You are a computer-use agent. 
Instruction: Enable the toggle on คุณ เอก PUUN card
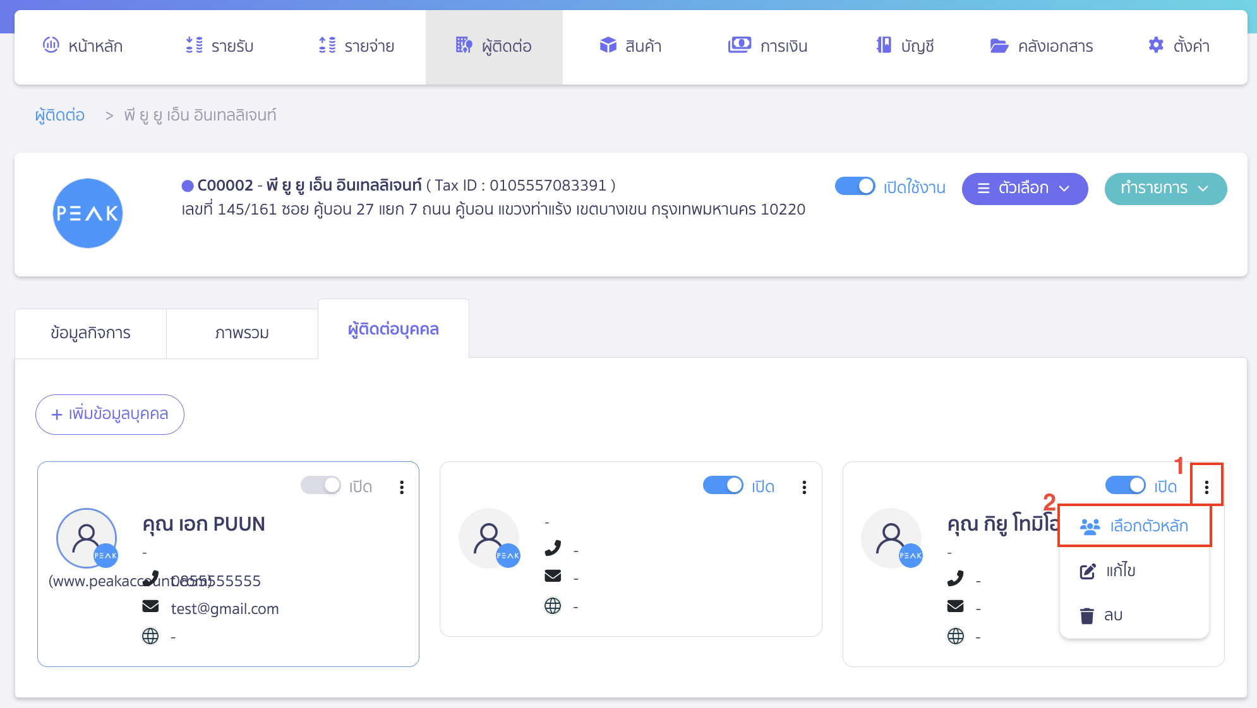(321, 485)
